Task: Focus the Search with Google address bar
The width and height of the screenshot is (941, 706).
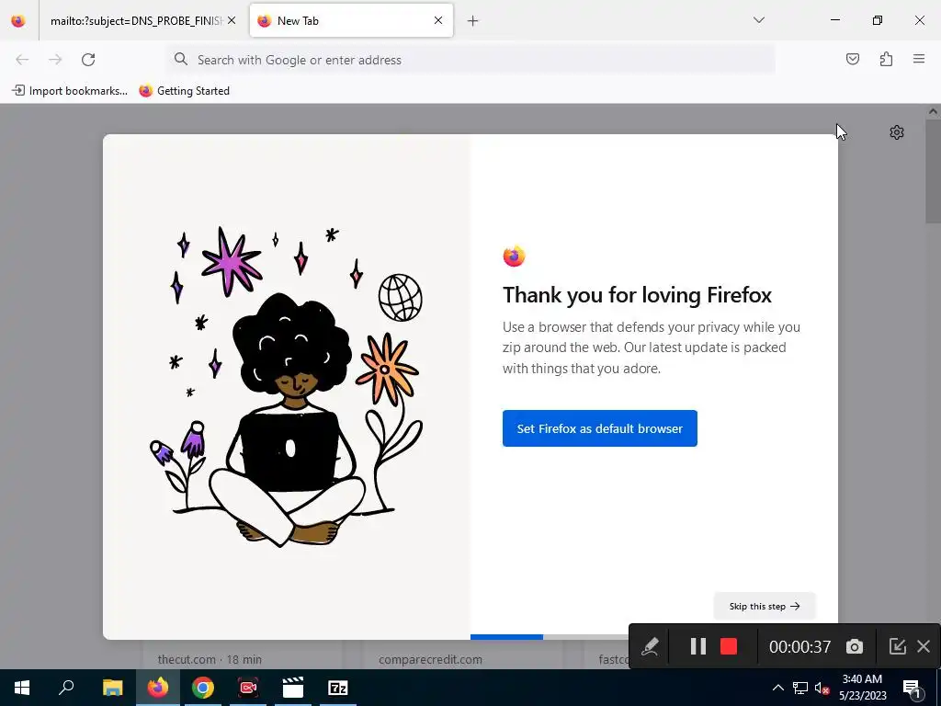Action: [471, 60]
